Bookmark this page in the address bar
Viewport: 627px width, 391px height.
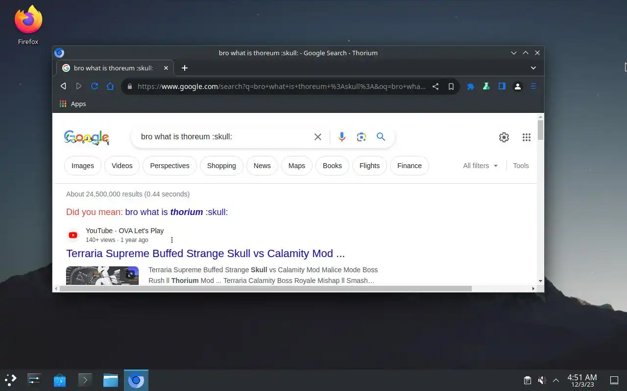click(451, 87)
